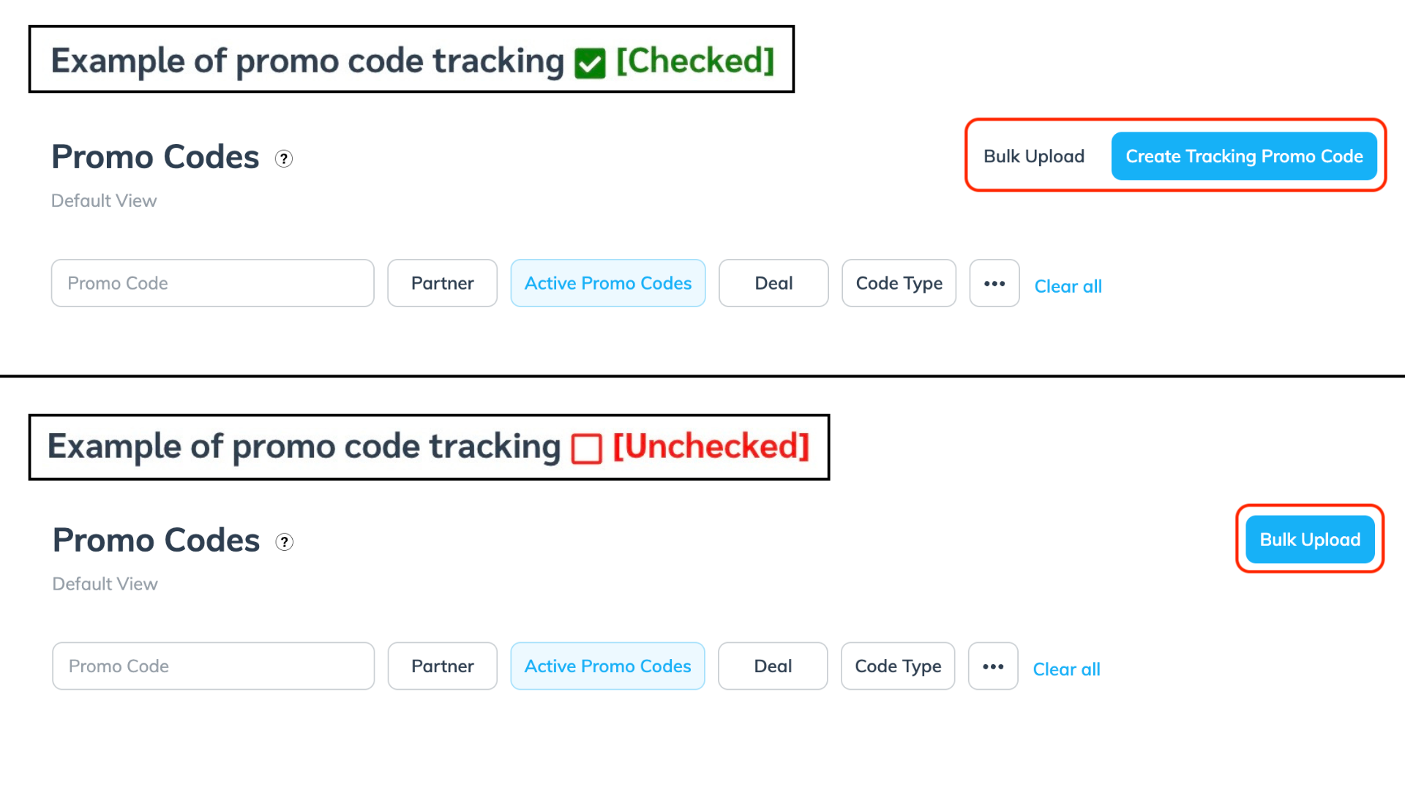1405x790 pixels.
Task: Click the green checked checkbox in top heading
Action: 590,63
